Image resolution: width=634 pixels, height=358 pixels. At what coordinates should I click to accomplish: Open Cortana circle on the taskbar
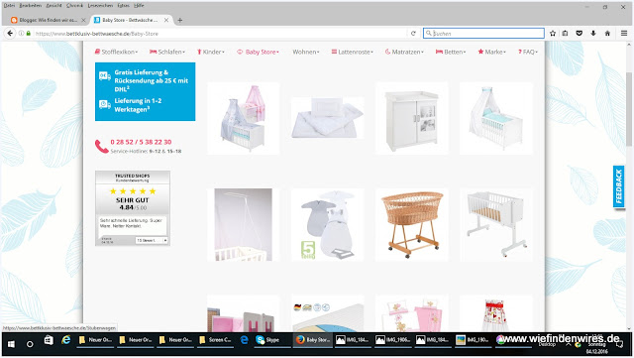30,344
